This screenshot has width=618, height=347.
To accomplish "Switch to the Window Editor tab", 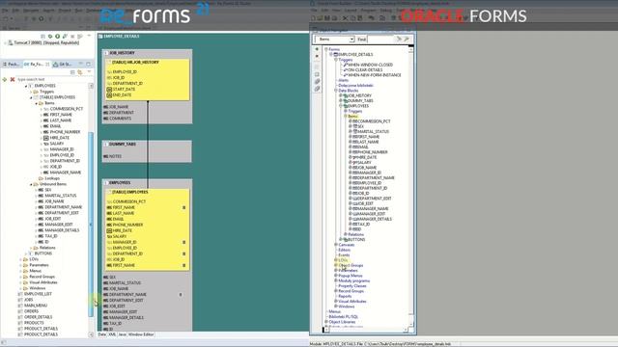I will (141, 334).
